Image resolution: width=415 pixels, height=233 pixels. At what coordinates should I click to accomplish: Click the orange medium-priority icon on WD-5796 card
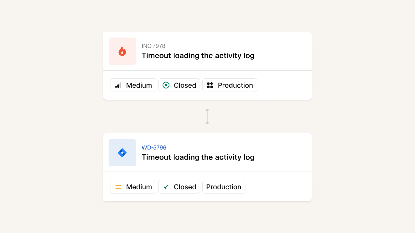click(118, 187)
